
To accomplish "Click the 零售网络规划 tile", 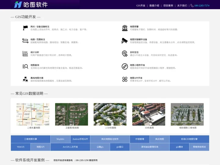I will pyautogui.click(x=199, y=147).
